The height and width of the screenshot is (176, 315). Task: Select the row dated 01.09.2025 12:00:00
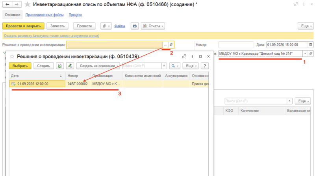37,84
